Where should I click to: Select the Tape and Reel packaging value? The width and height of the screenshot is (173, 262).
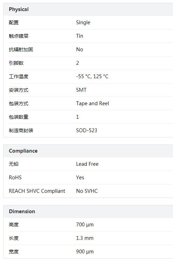click(x=93, y=103)
